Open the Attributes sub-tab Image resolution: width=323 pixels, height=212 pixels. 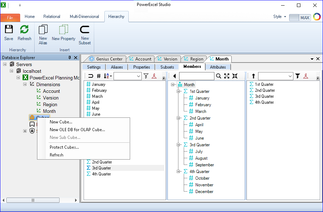[x=218, y=67]
